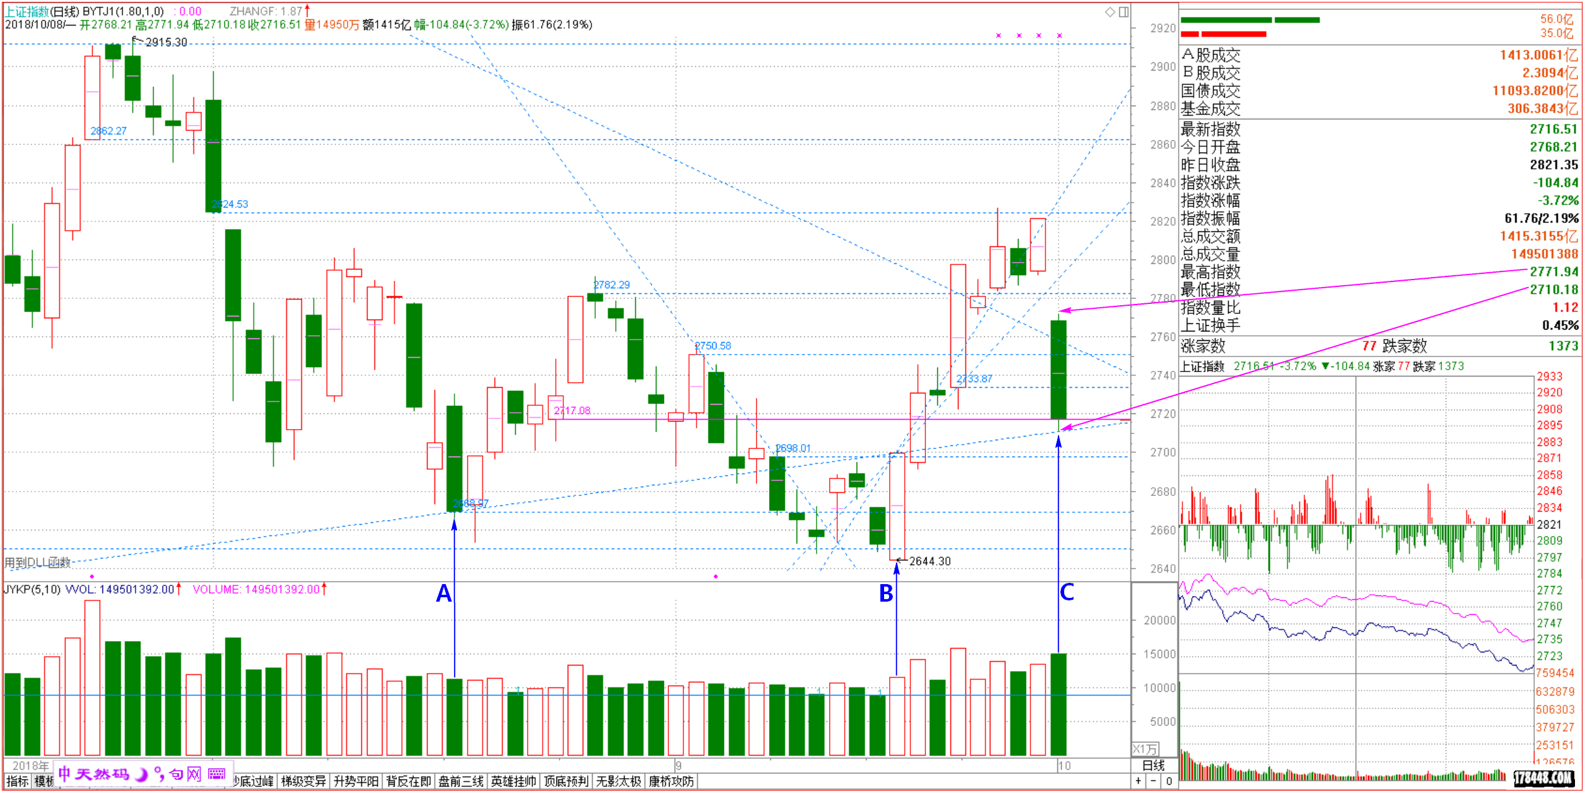1585x793 pixels.
Task: Click the input method moon icon
Action: pyautogui.click(x=142, y=774)
